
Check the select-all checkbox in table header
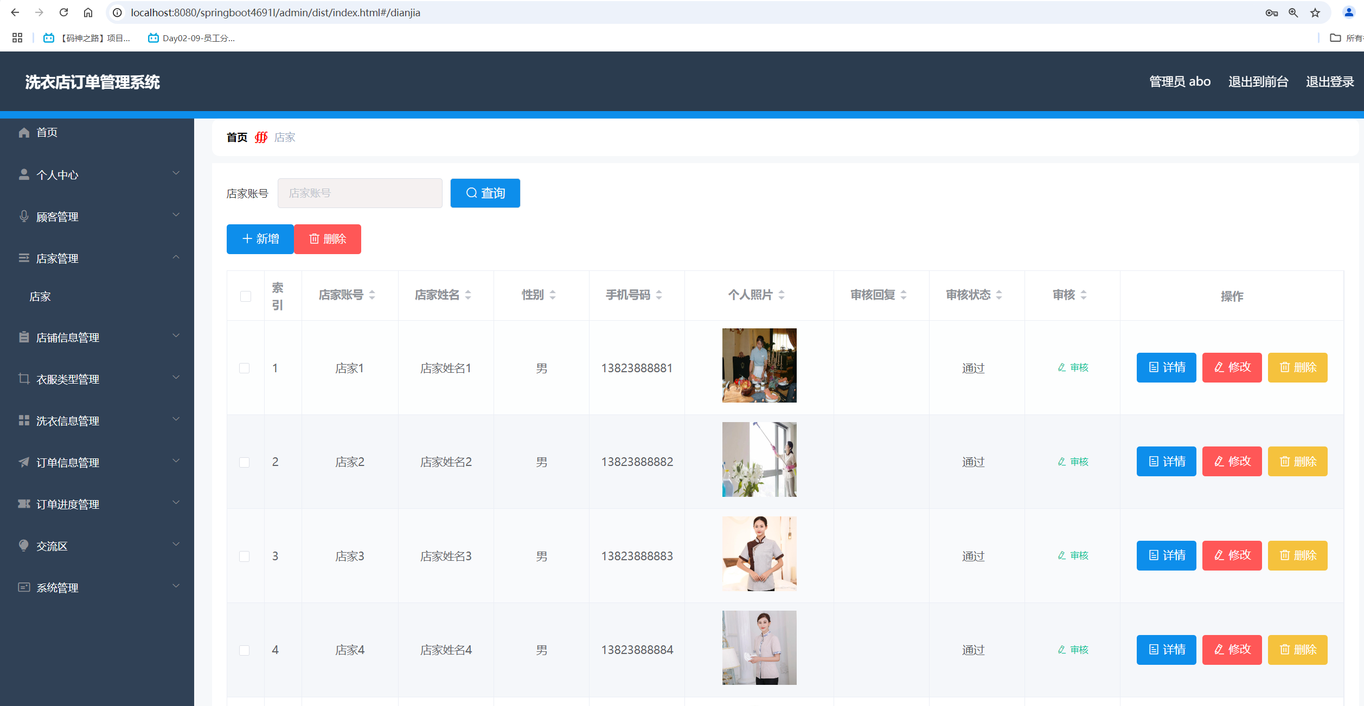(245, 296)
